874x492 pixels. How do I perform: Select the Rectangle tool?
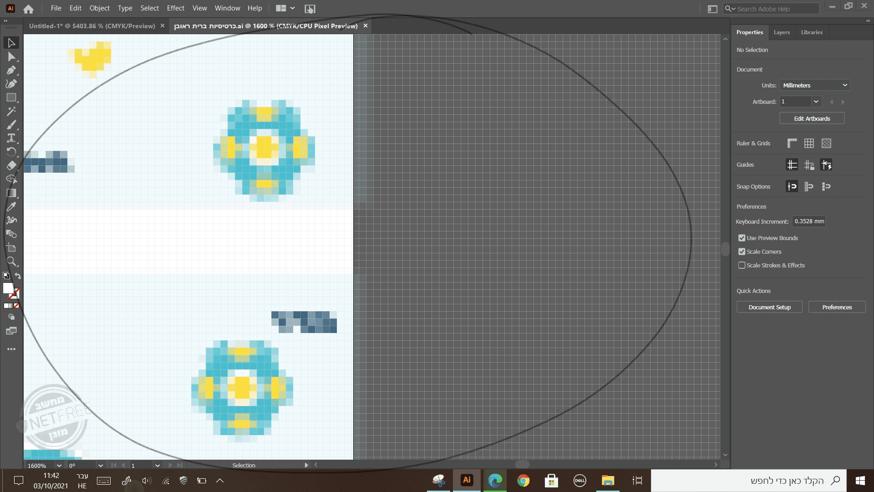coord(11,97)
